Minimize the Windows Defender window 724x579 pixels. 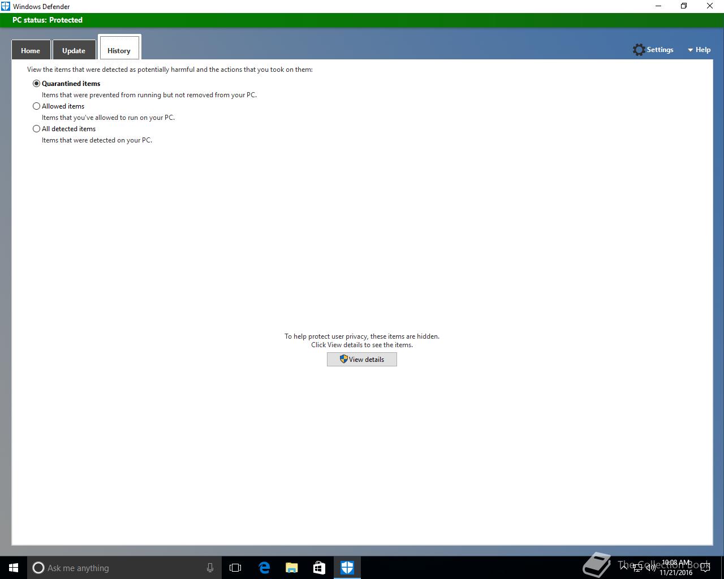click(x=658, y=6)
